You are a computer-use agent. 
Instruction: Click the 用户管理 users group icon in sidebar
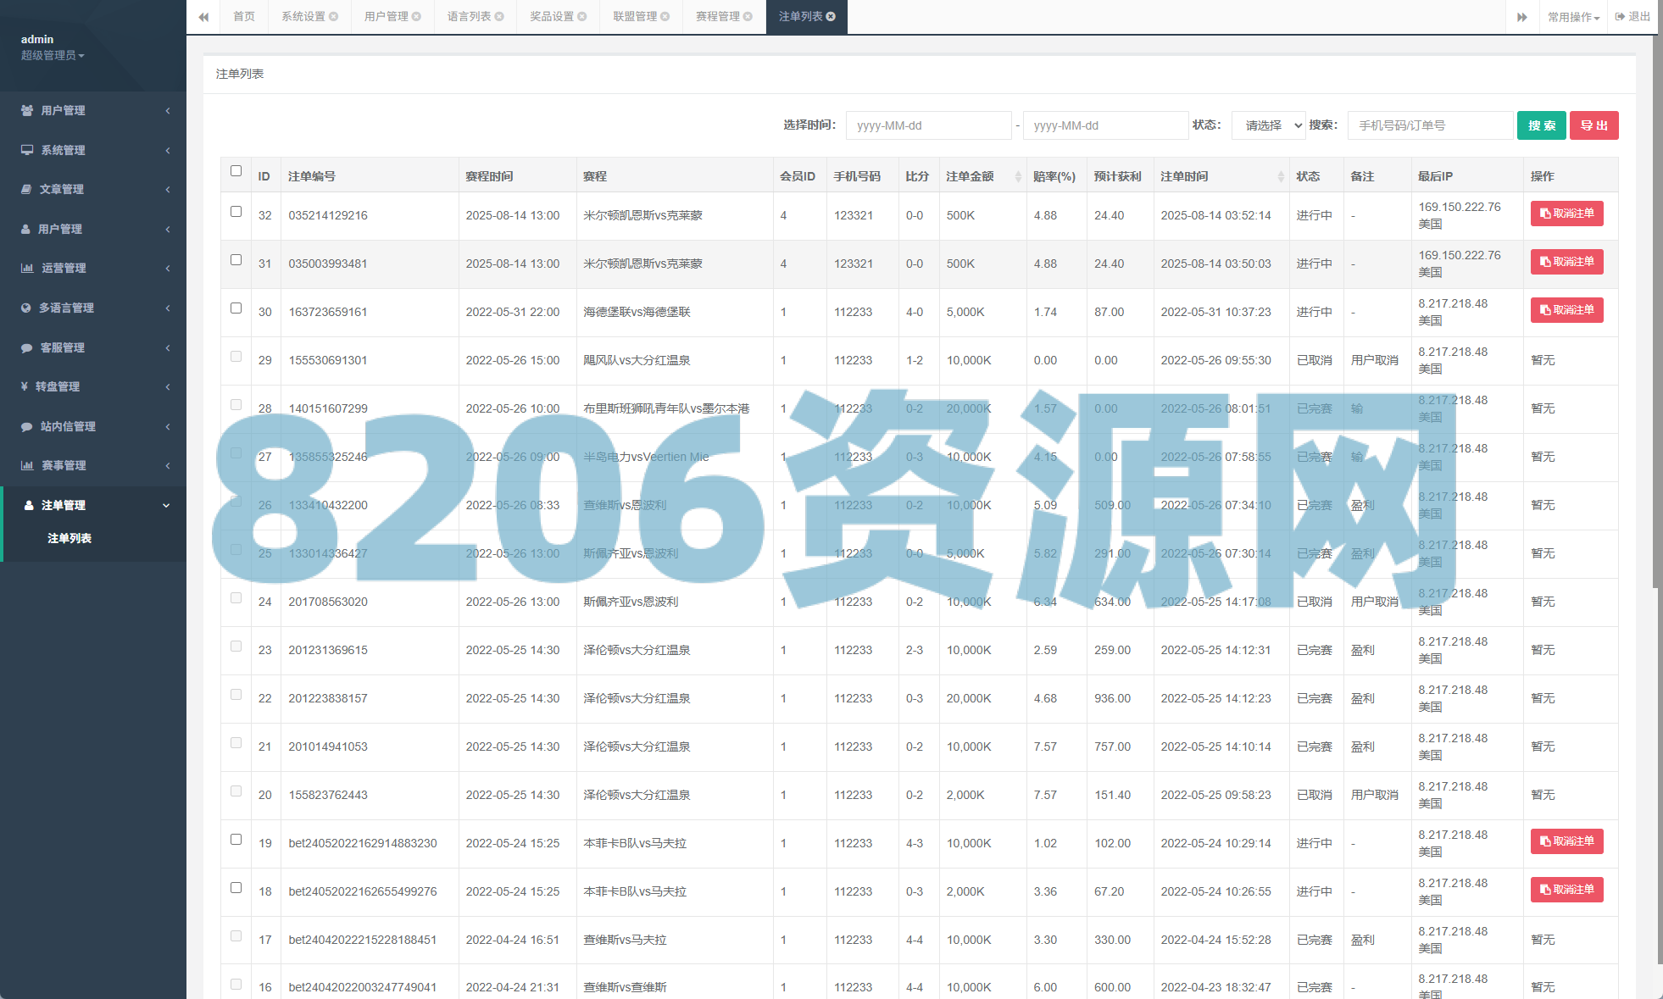point(27,111)
